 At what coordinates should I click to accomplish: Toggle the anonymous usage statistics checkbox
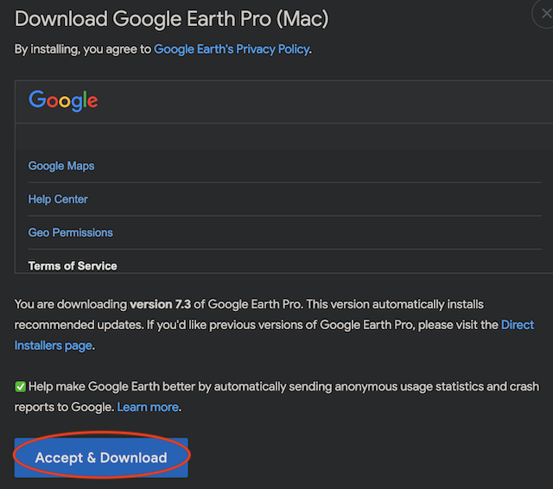20,386
